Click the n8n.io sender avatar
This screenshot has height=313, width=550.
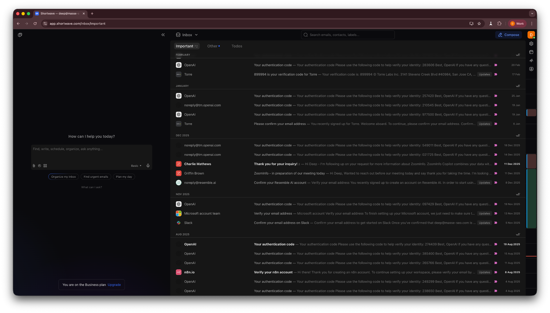pyautogui.click(x=179, y=272)
